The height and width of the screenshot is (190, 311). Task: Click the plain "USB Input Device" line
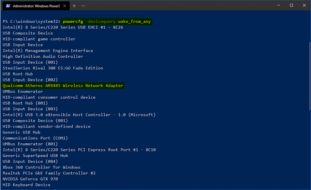(x=23, y=45)
